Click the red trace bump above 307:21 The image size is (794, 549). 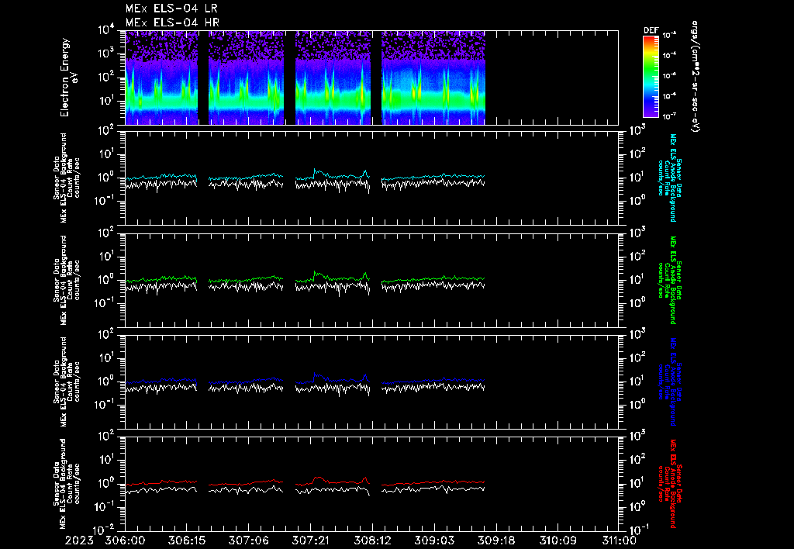click(x=318, y=478)
